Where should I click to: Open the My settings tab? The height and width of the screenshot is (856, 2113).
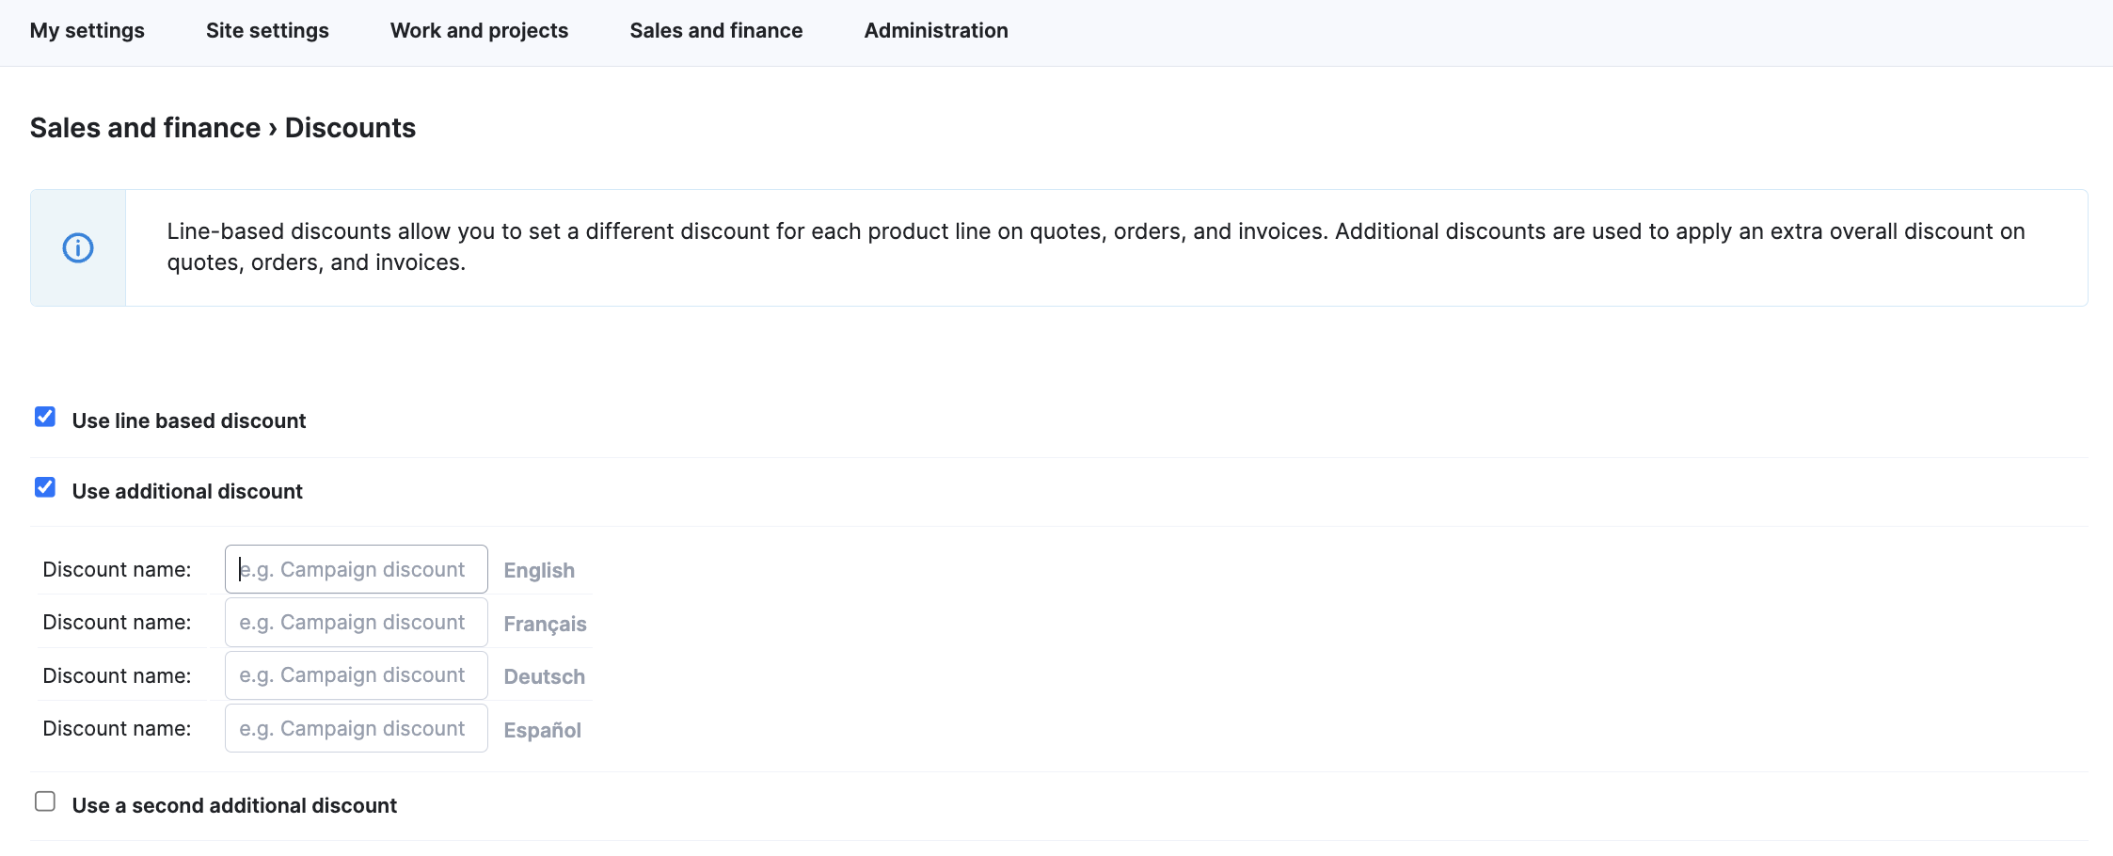(87, 31)
